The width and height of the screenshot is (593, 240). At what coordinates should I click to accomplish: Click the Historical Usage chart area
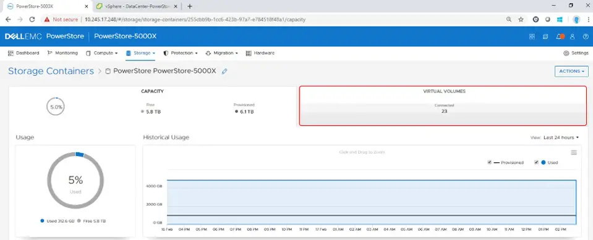tap(372, 202)
